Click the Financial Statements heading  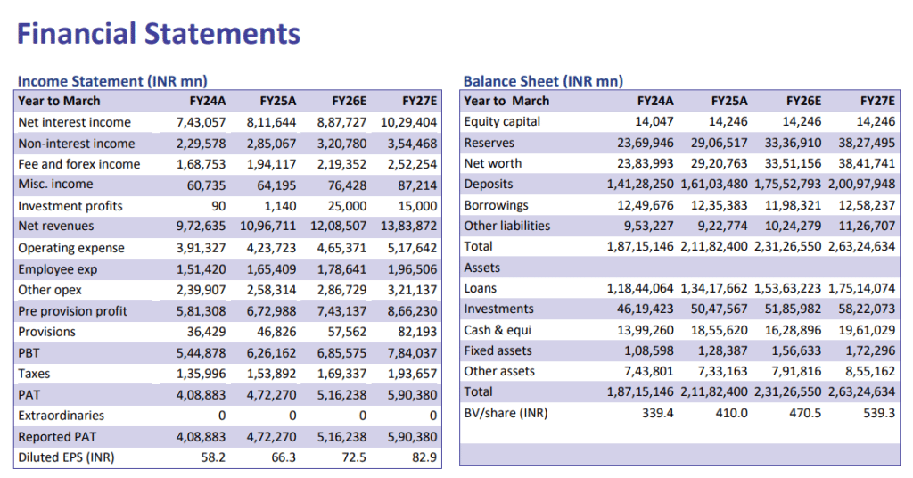tap(159, 34)
